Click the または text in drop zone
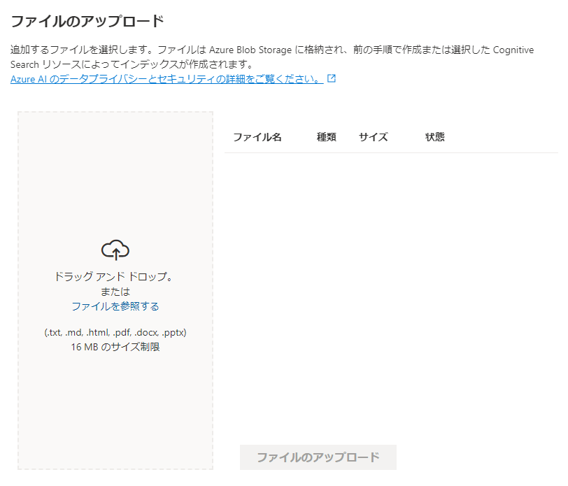Screen dimensions: 568x486 click(x=115, y=292)
